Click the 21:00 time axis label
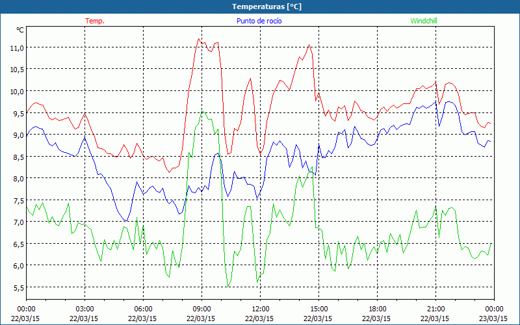The image size is (520, 325). [435, 309]
